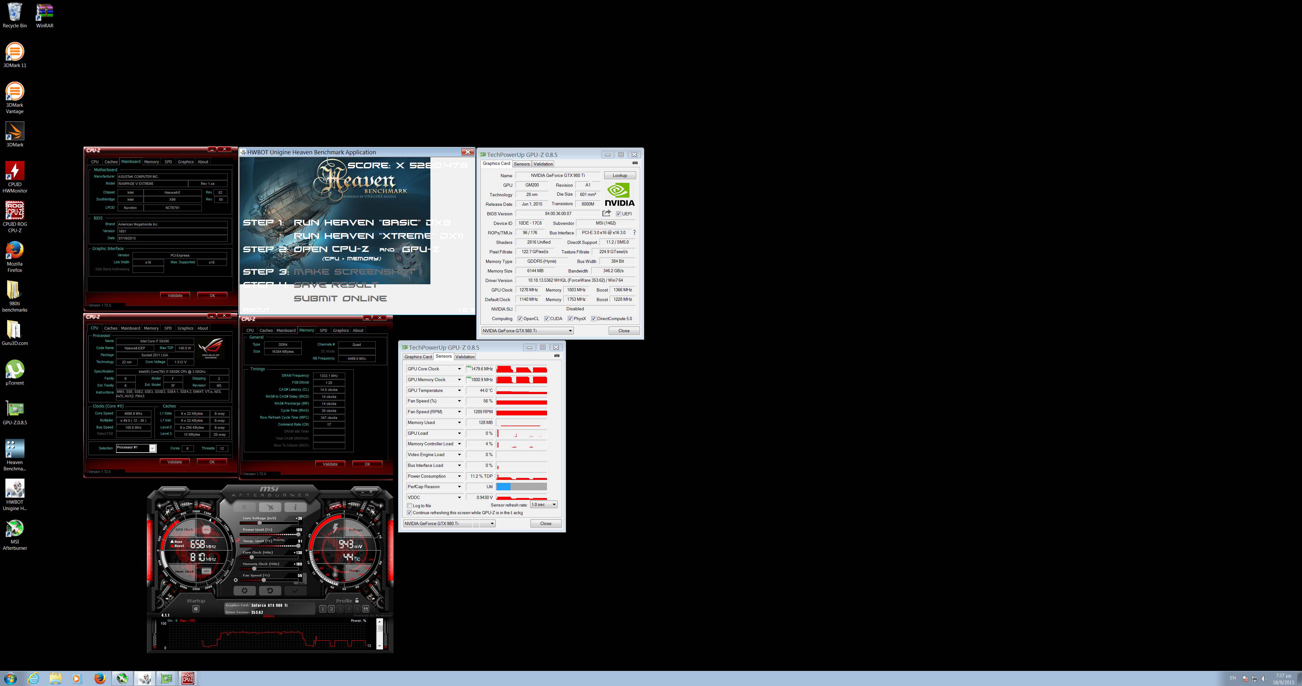1302x686 pixels.
Task: Open Afterburner information via the i button
Action: pos(295,507)
